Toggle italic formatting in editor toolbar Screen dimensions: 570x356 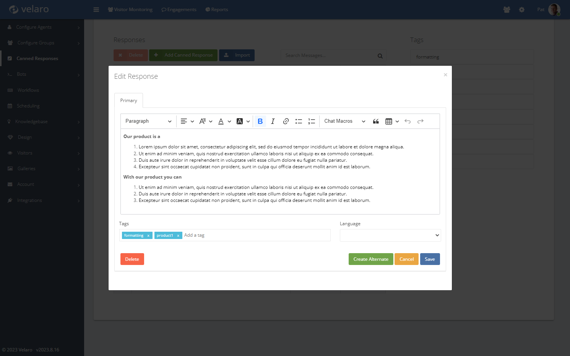click(x=273, y=121)
